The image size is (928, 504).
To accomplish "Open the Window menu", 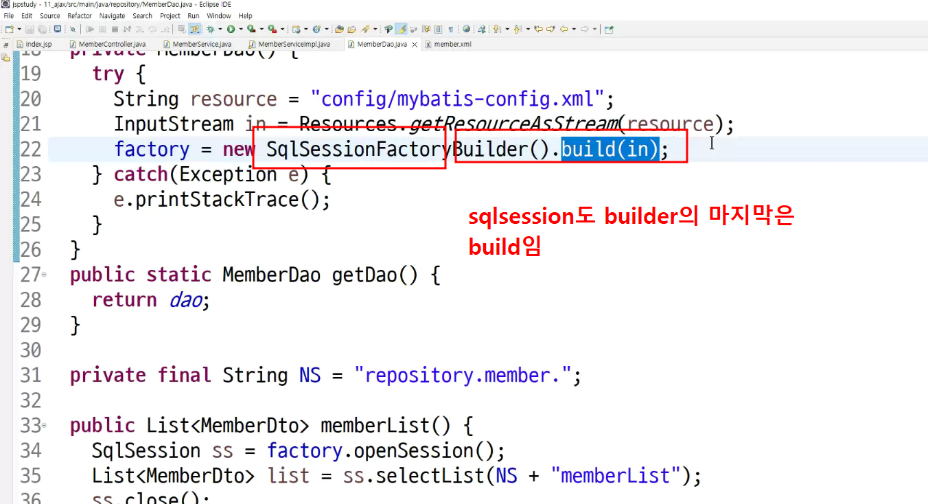I will 219,16.
